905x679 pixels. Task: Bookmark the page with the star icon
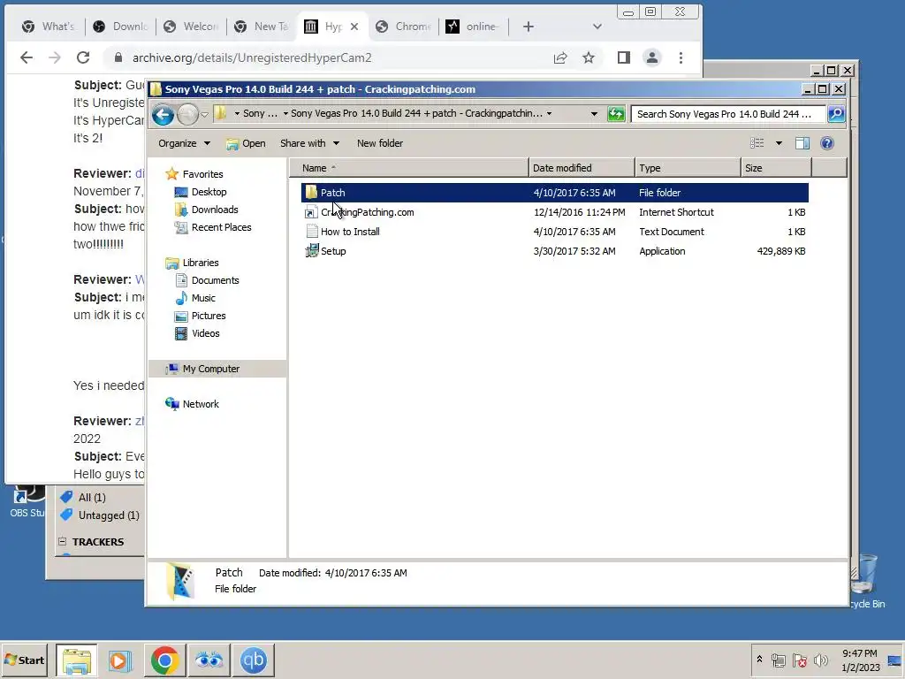588,57
